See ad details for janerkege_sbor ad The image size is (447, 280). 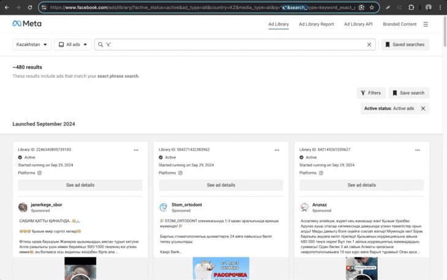point(80,185)
